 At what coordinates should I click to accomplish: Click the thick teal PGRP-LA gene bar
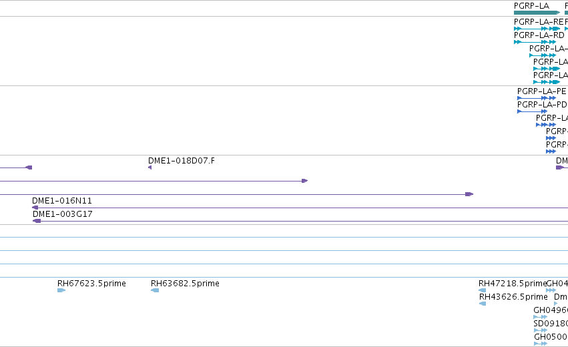point(537,13)
